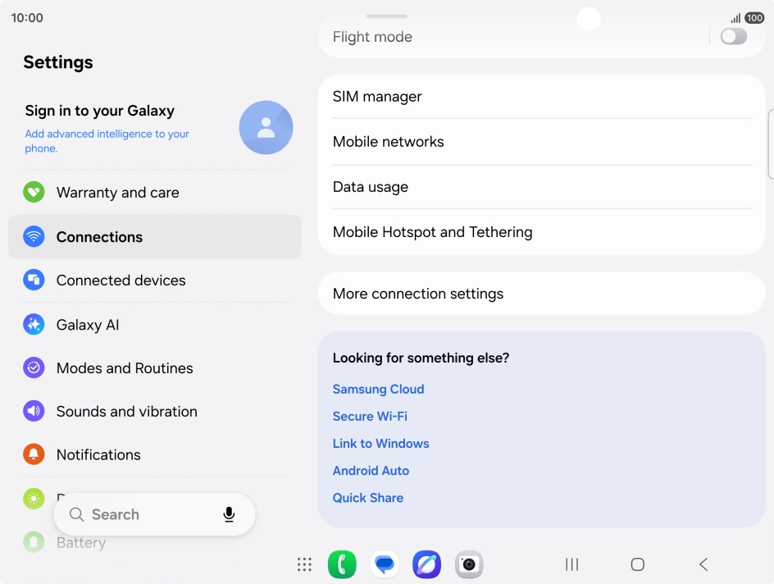Image resolution: width=774 pixels, height=584 pixels.
Task: Tap the green Display sun icon
Action: click(x=34, y=499)
